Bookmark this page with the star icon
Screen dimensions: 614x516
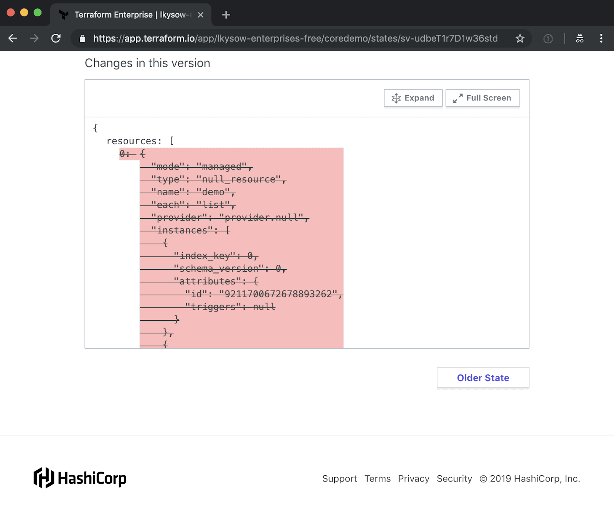(520, 38)
